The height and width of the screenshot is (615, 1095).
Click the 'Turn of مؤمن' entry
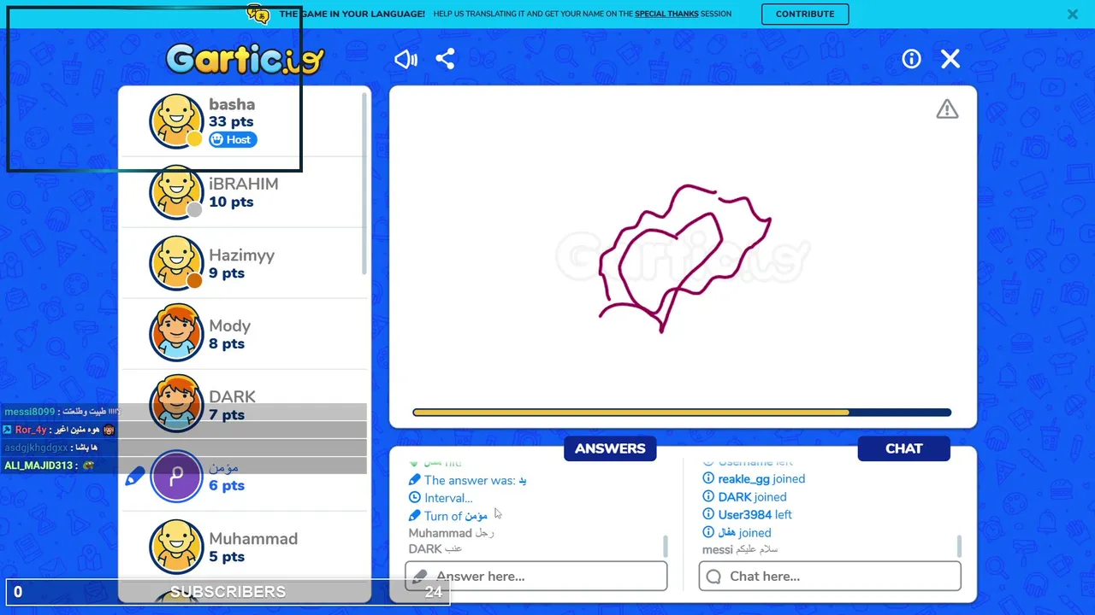448,516
